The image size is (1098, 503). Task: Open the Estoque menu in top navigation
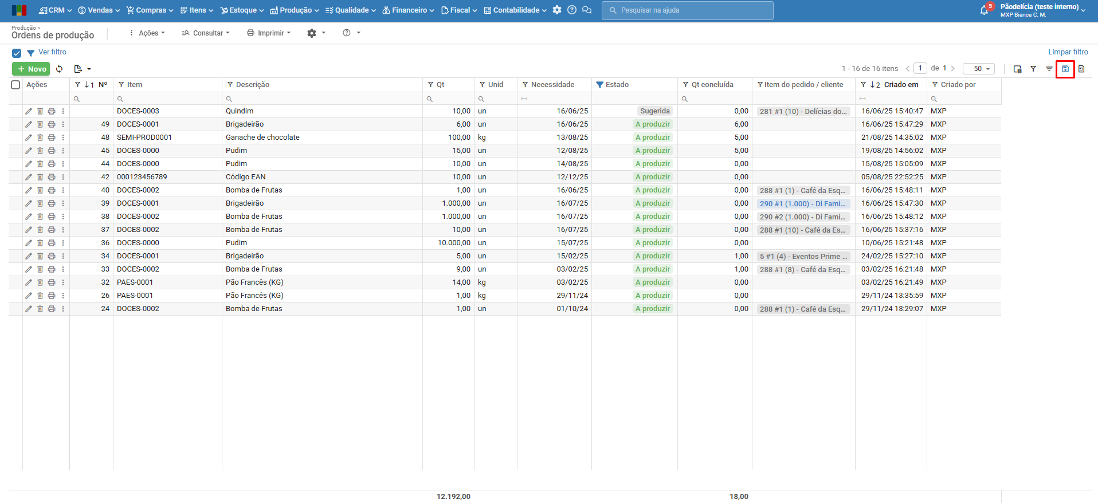coord(242,10)
